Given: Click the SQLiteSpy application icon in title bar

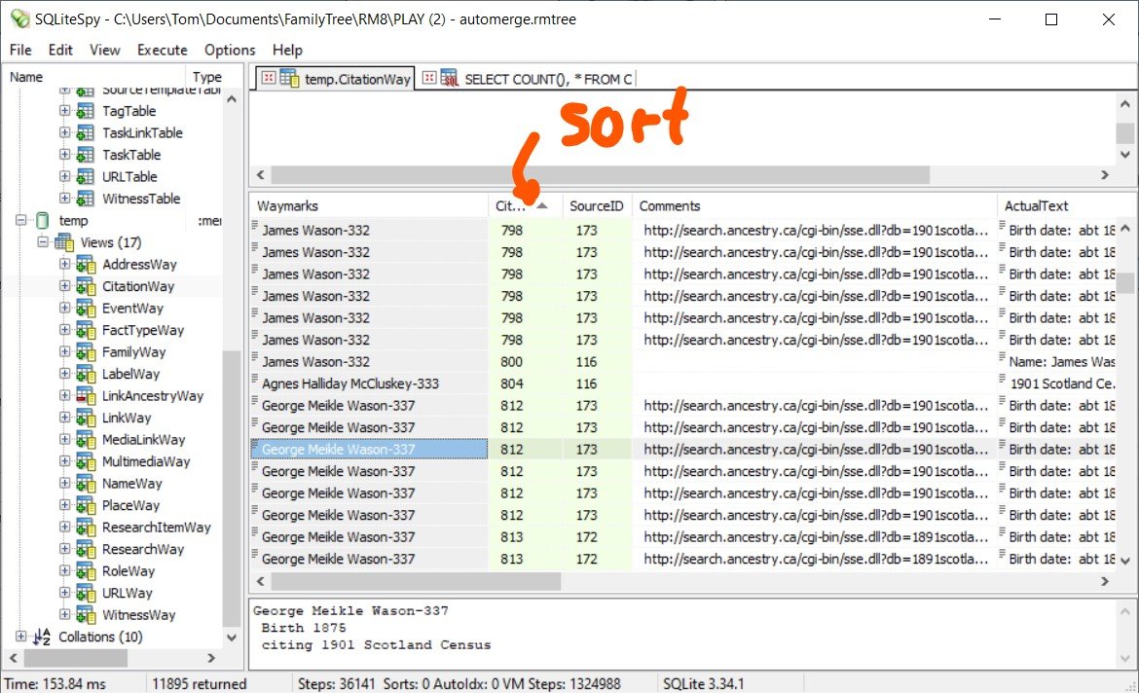Looking at the screenshot, I should tap(19, 18).
